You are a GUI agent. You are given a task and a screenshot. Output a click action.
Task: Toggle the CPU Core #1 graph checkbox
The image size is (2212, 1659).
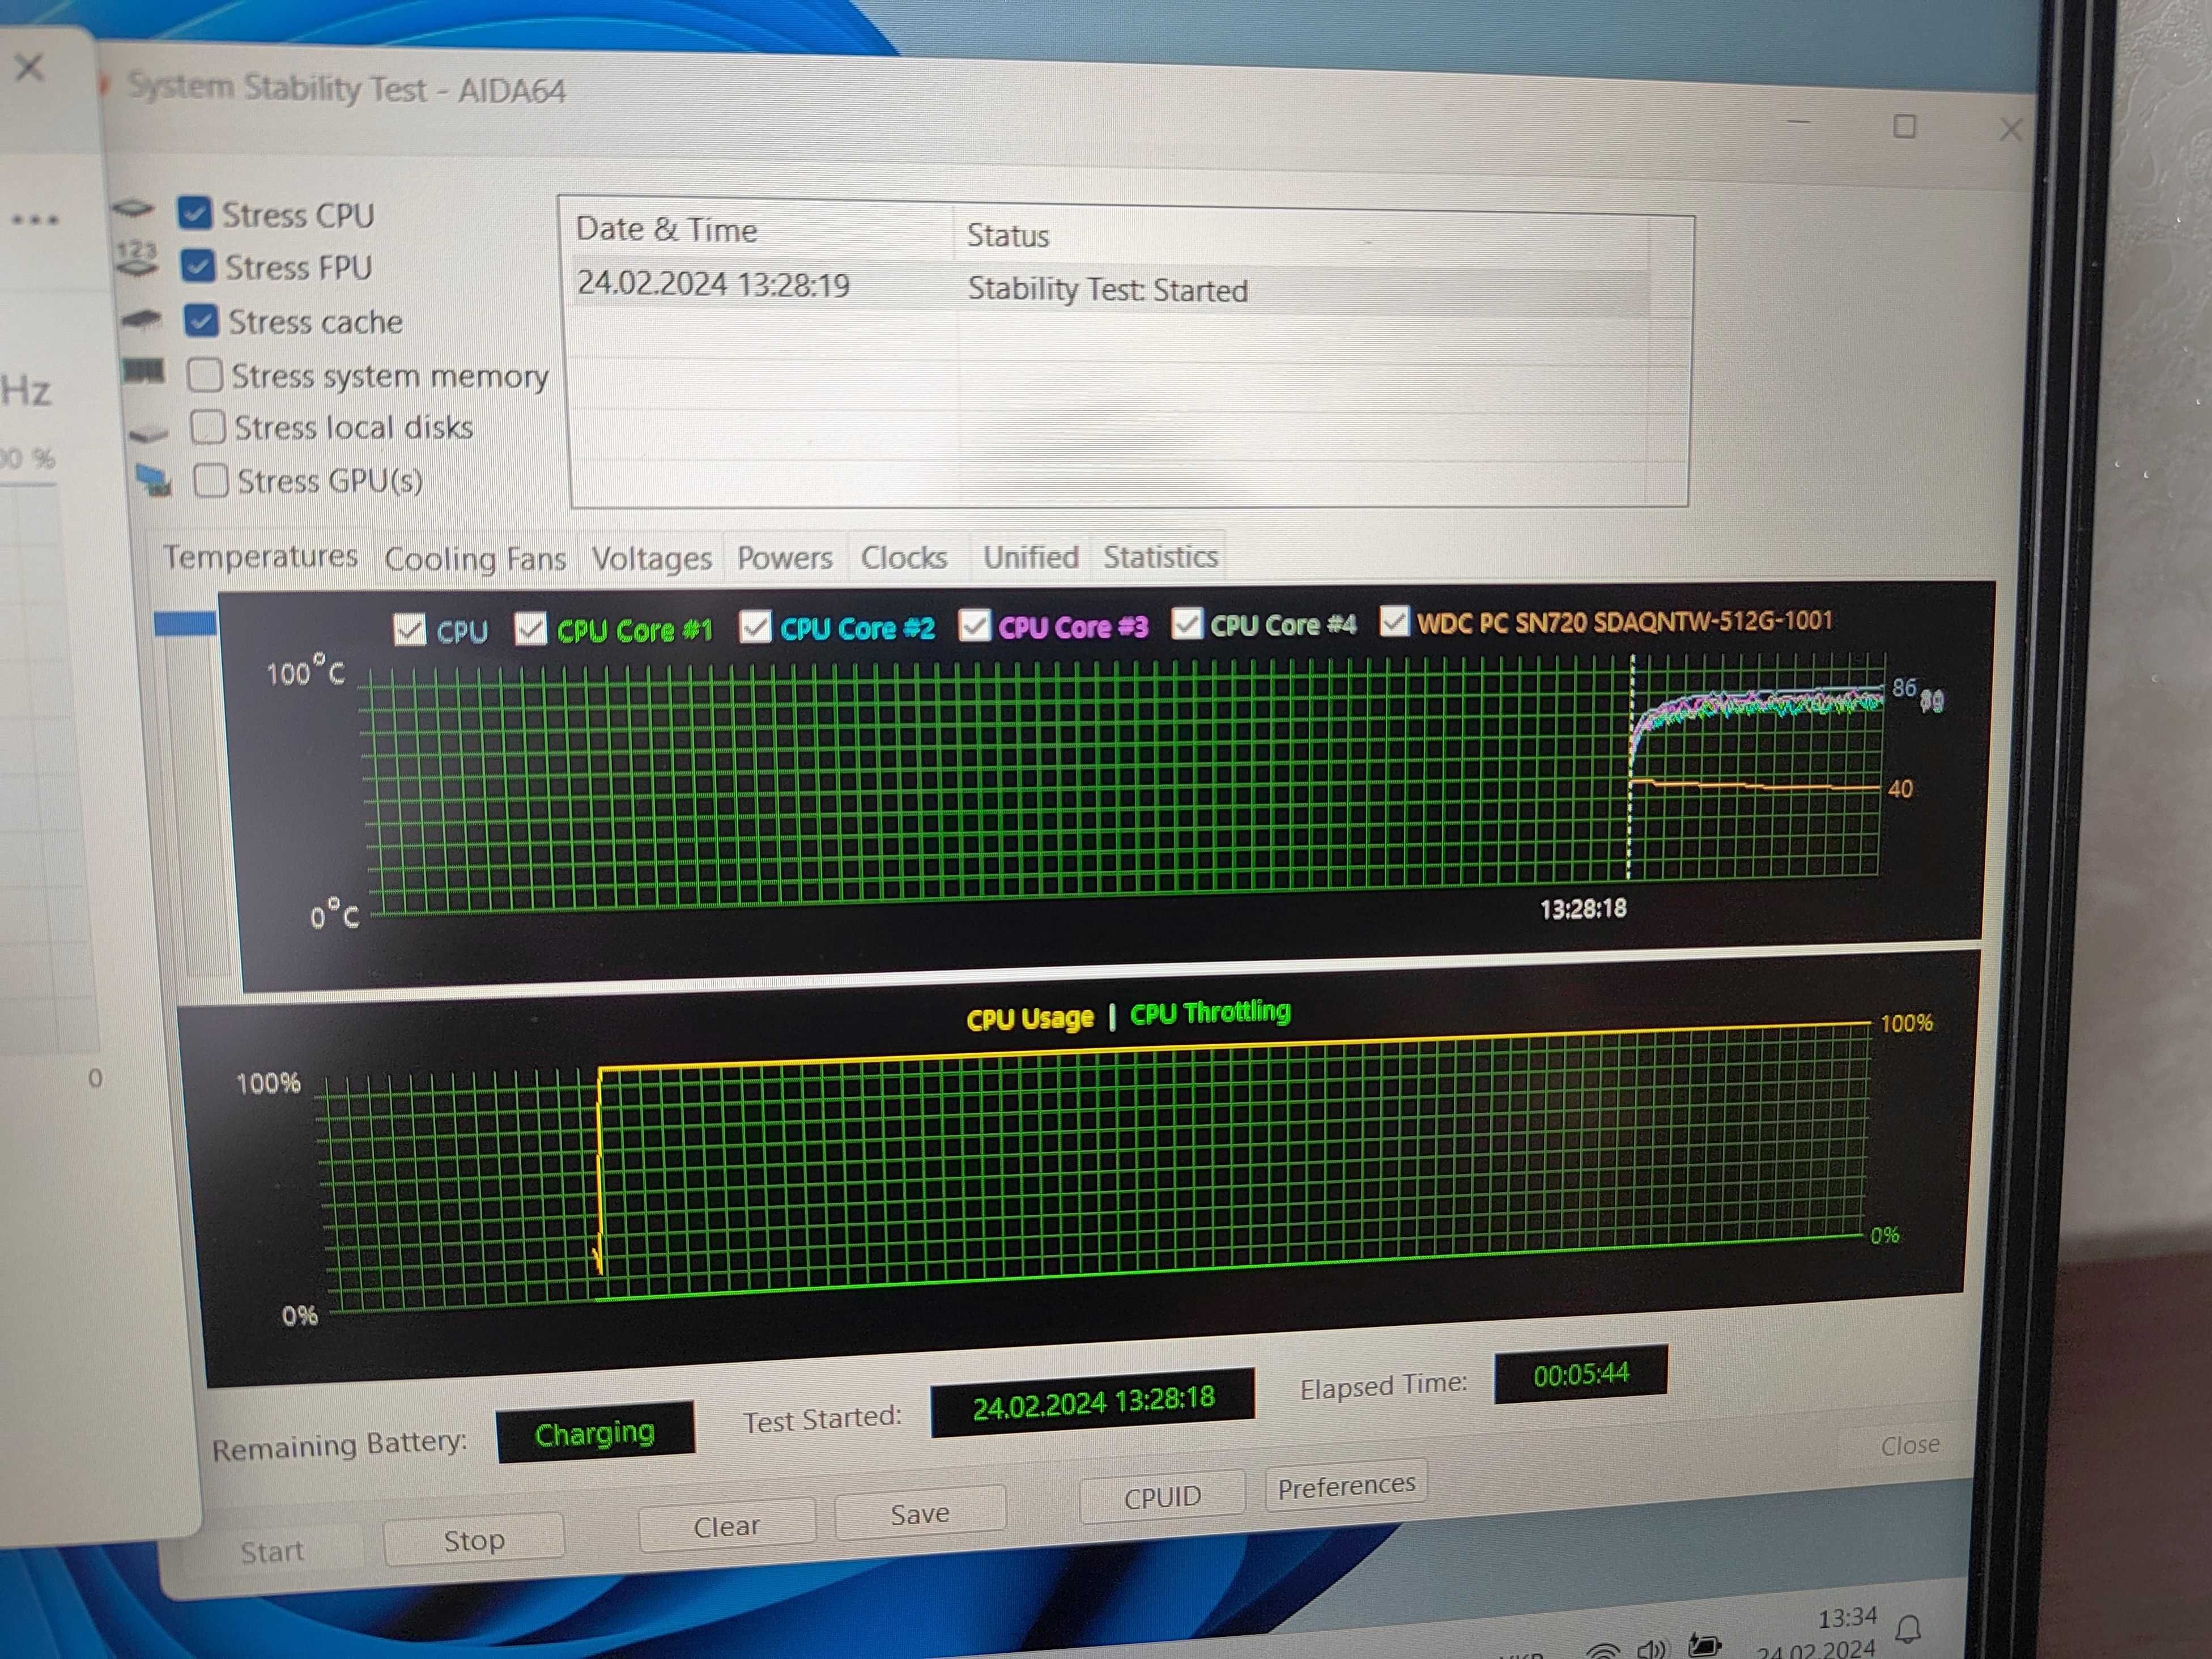pos(530,629)
